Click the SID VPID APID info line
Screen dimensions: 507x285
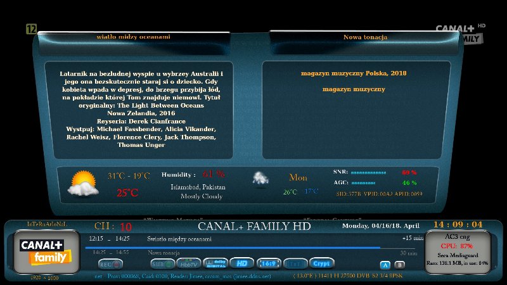[x=379, y=194]
